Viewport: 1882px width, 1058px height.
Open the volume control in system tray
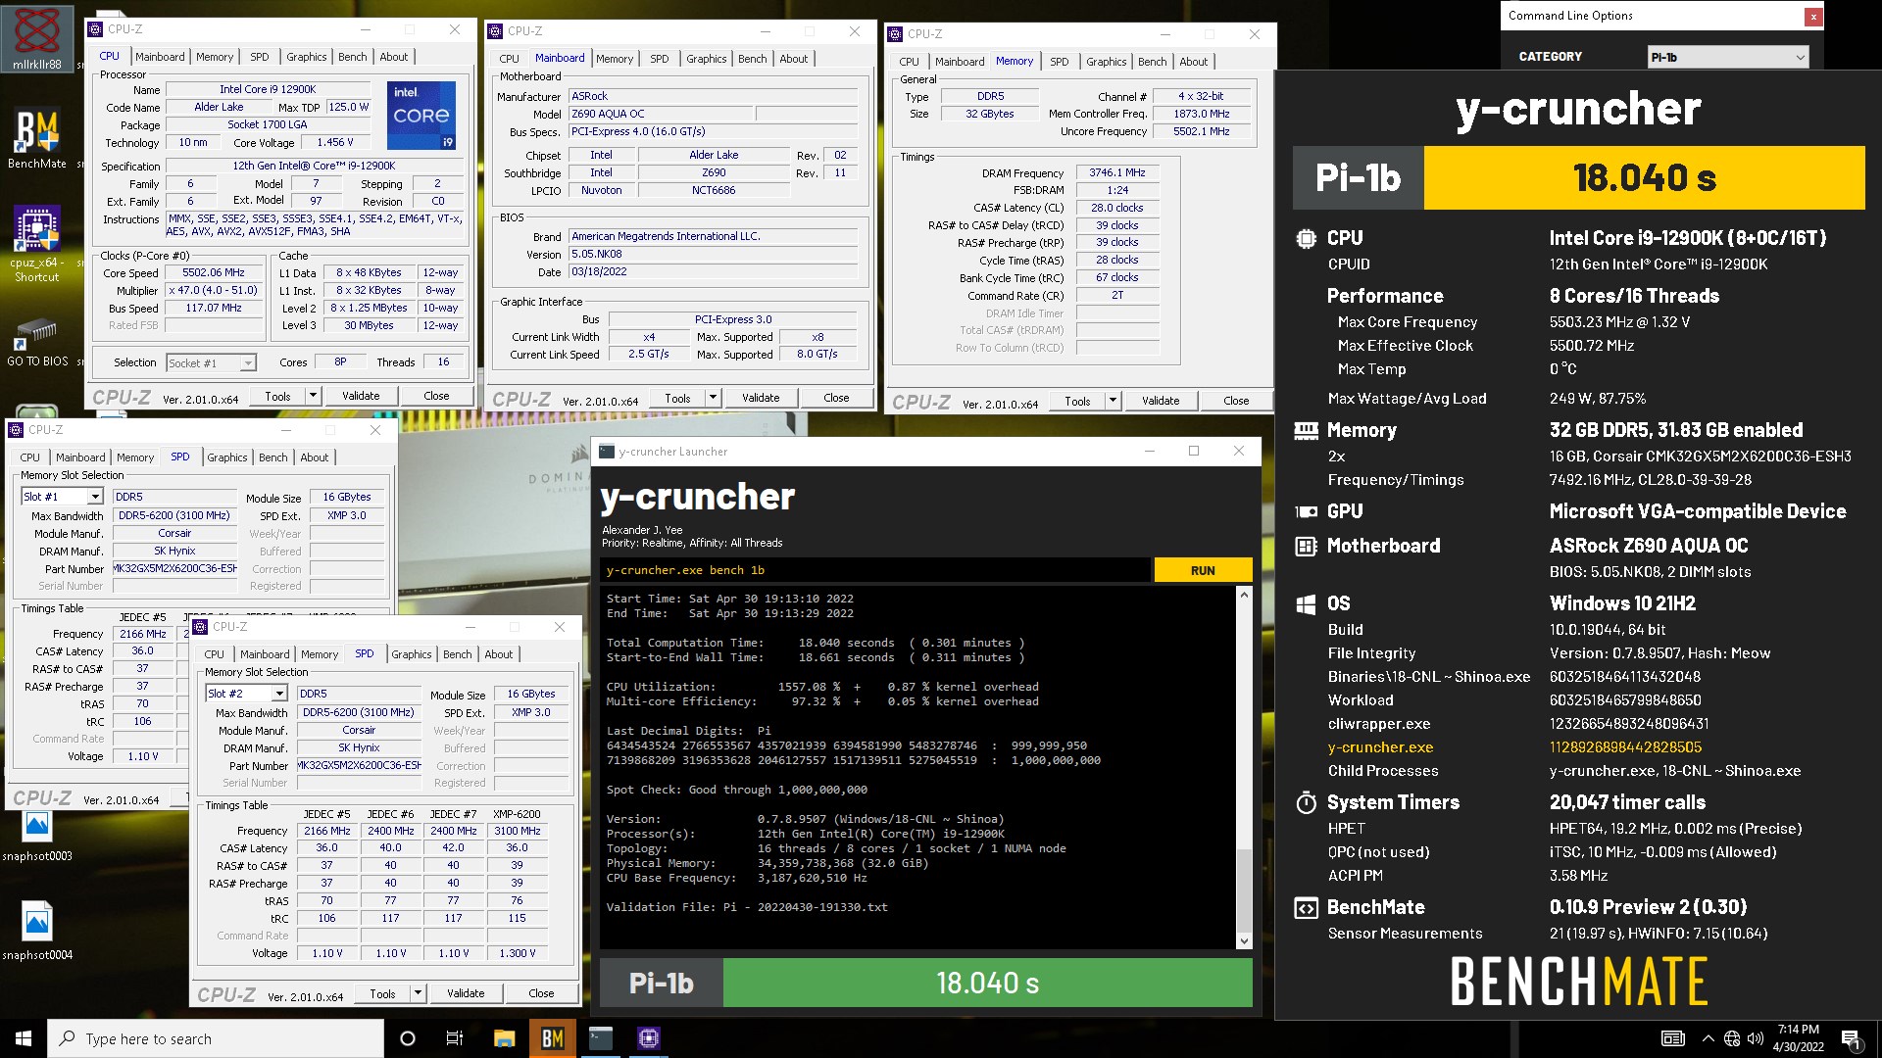point(1756,1038)
